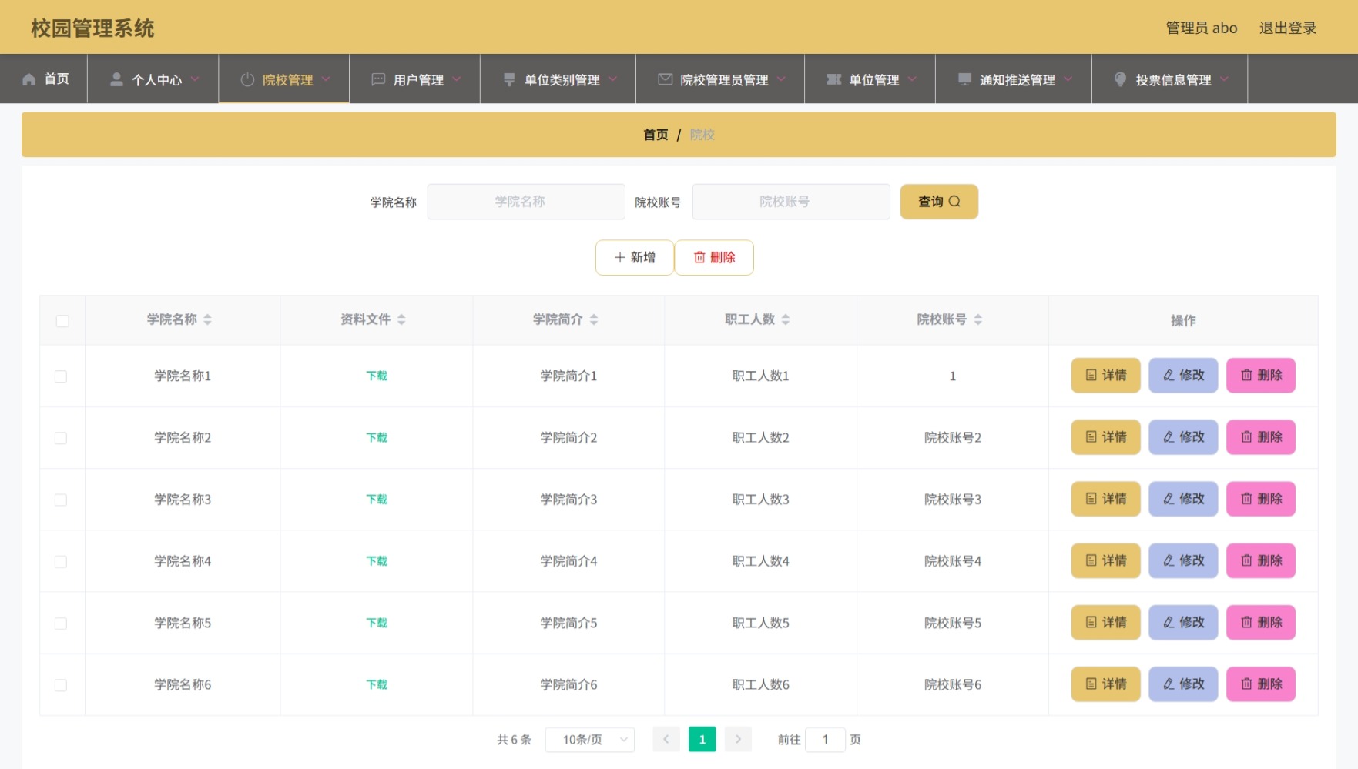Expand the 个人中心 menu chevron
Image resolution: width=1358 pixels, height=769 pixels.
click(195, 79)
